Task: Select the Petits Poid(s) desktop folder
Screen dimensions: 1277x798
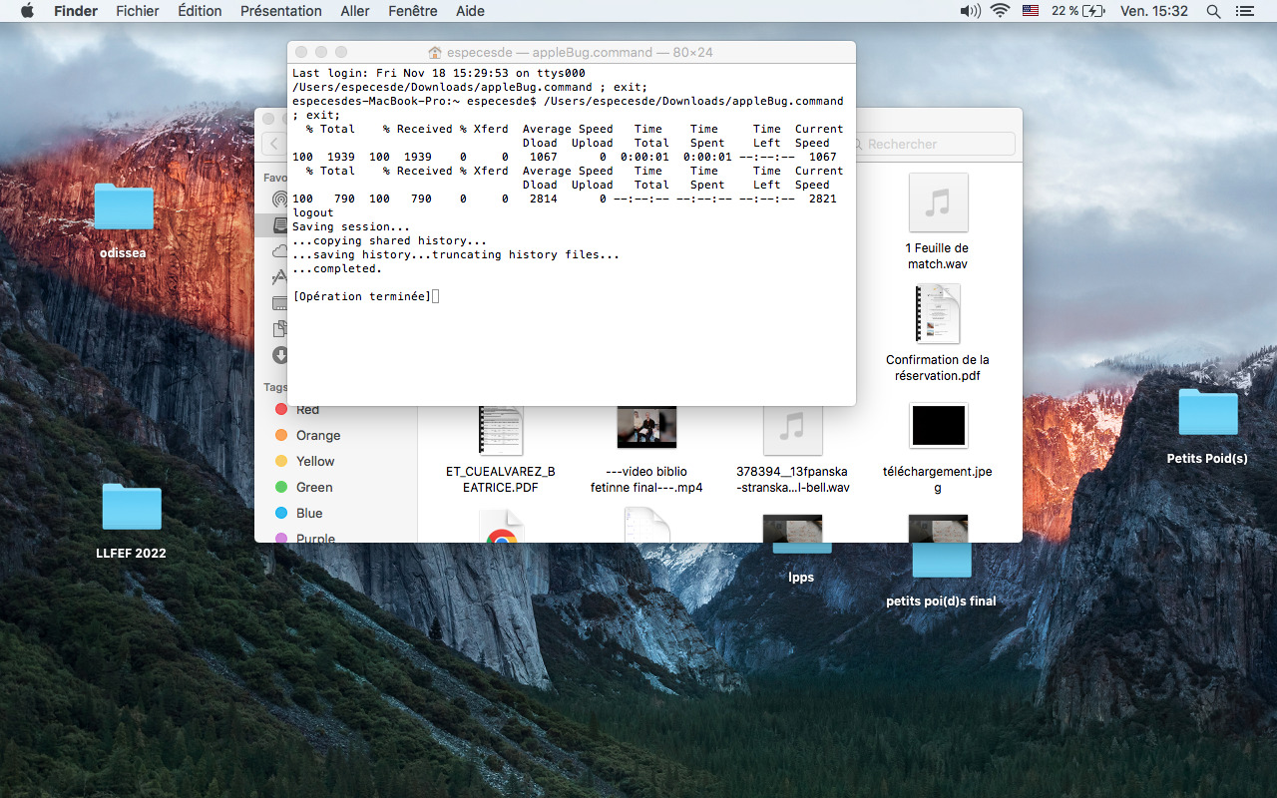Action: (x=1207, y=412)
